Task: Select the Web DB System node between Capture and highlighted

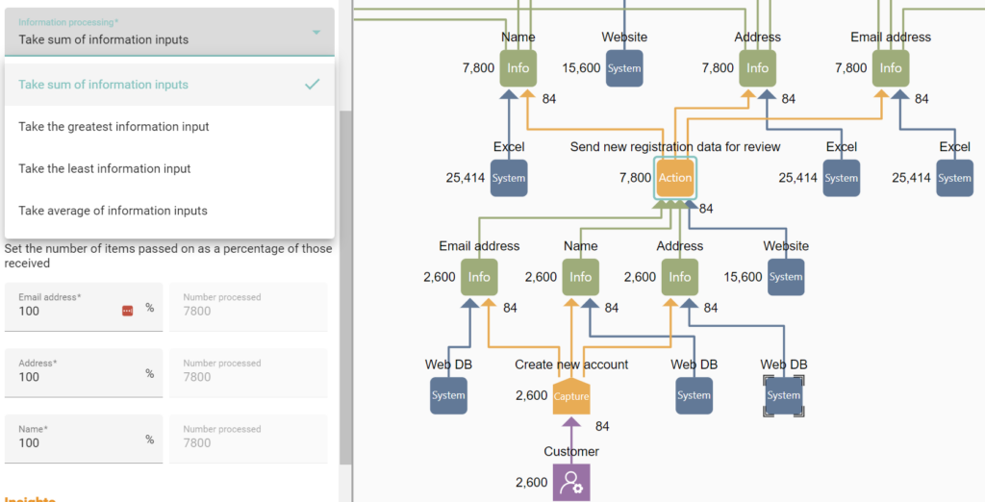Action: [695, 396]
